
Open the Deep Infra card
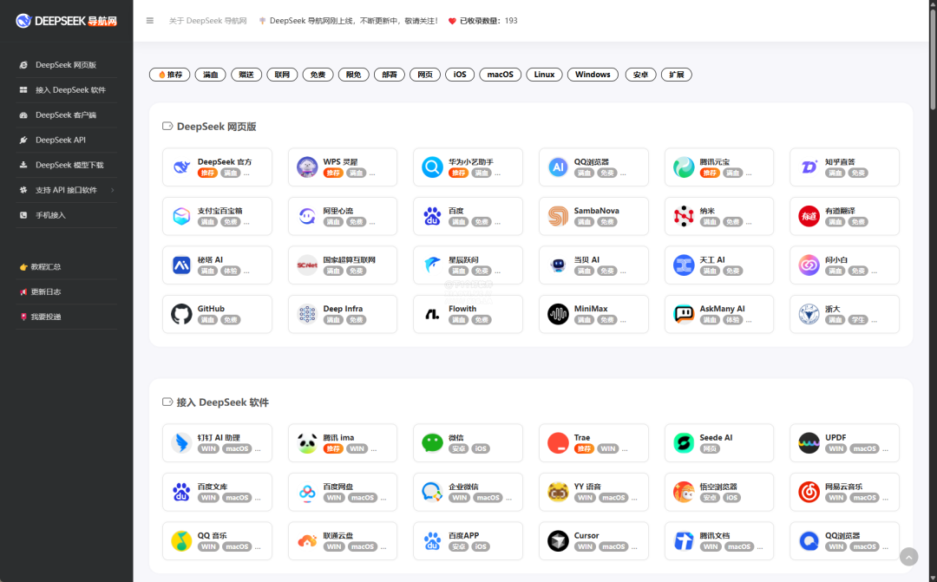tap(343, 314)
